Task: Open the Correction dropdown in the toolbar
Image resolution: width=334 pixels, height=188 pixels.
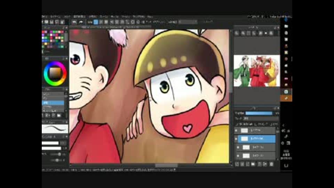Action: (x=188, y=22)
